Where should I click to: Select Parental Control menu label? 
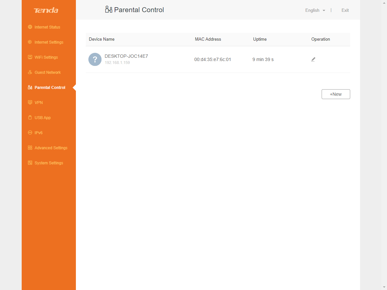(50, 88)
